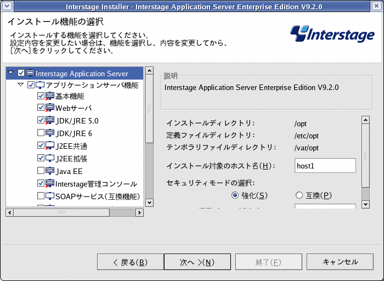Click the 基本機能 component icon
Screen dimensions: 384x281
[x=50, y=96]
